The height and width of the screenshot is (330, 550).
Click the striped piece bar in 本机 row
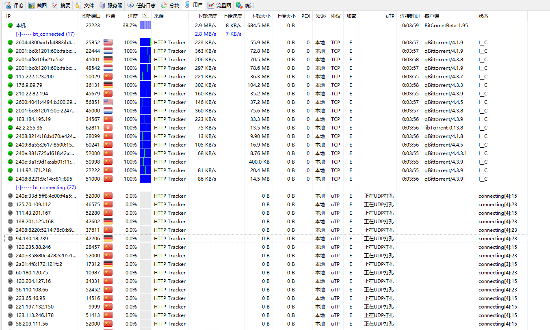point(145,26)
